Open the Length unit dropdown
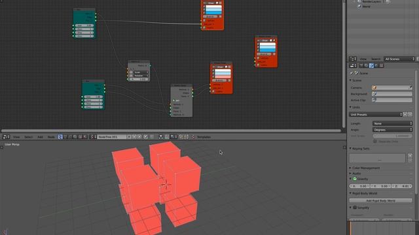The width and height of the screenshot is (419, 235). [392, 123]
